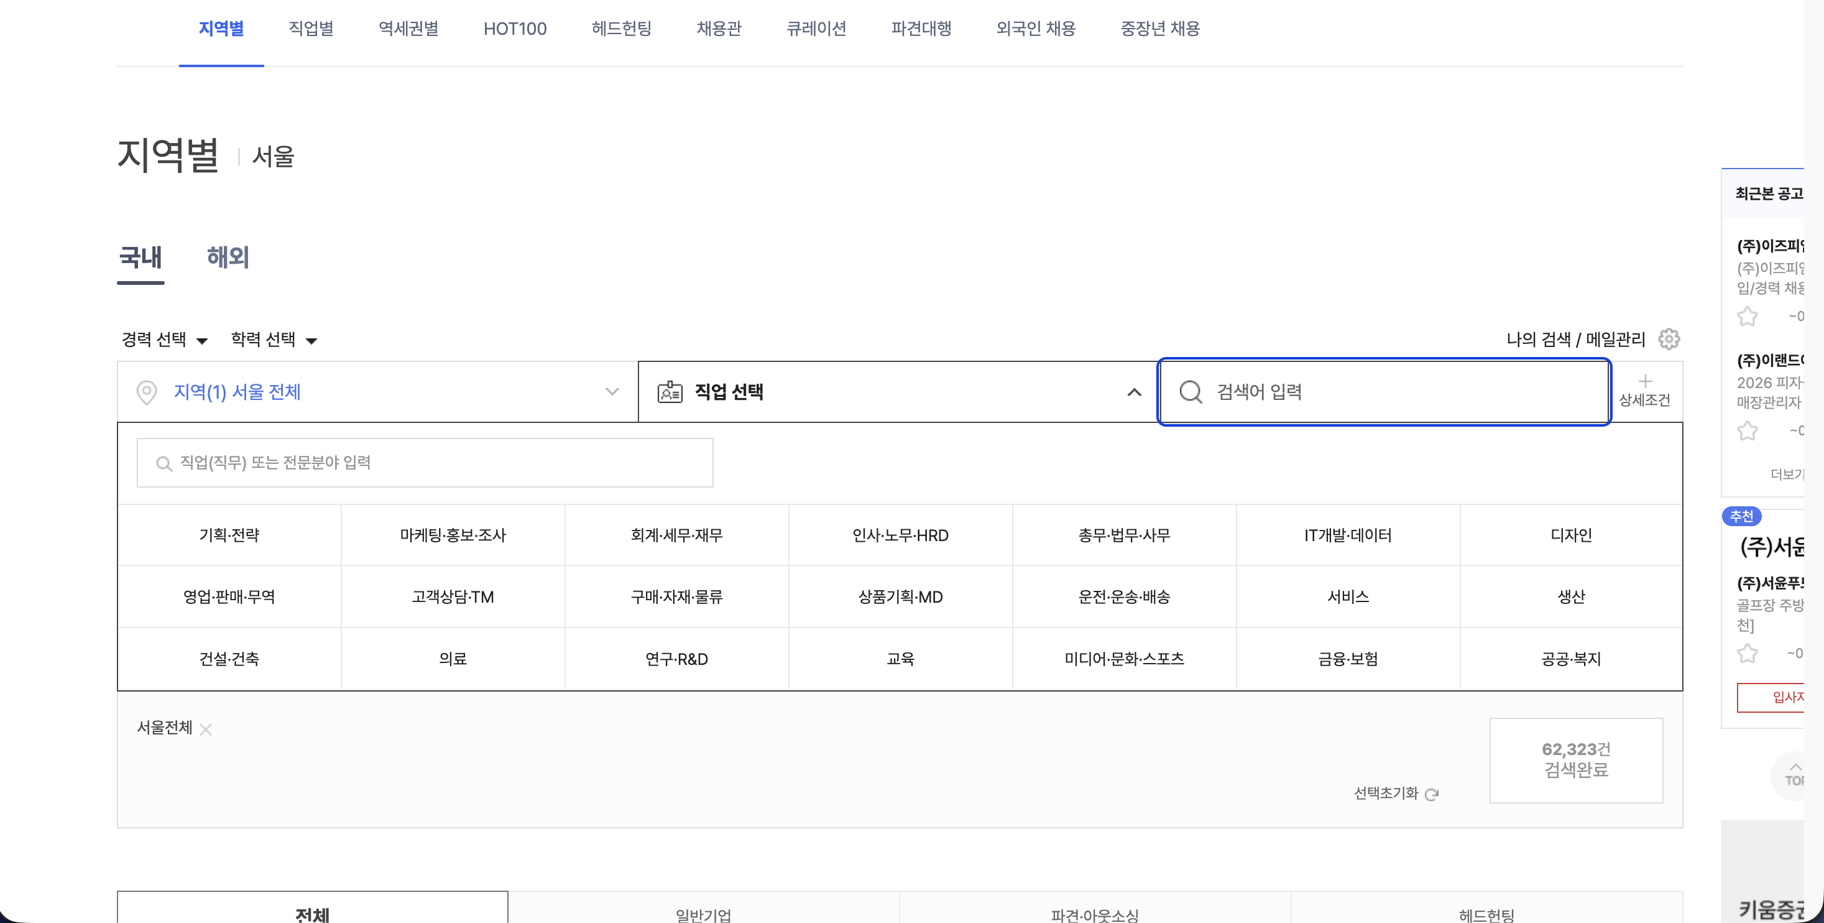The width and height of the screenshot is (1824, 923).
Task: Click the location pin icon in the region selector
Action: (147, 392)
